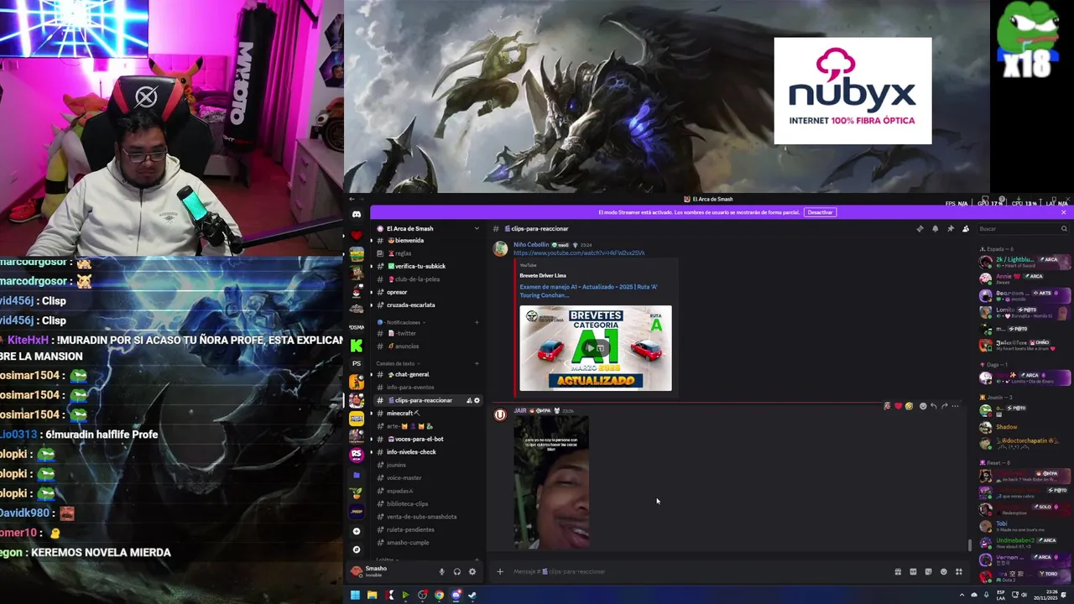Create channel plus next to Notificaciones

pos(477,322)
